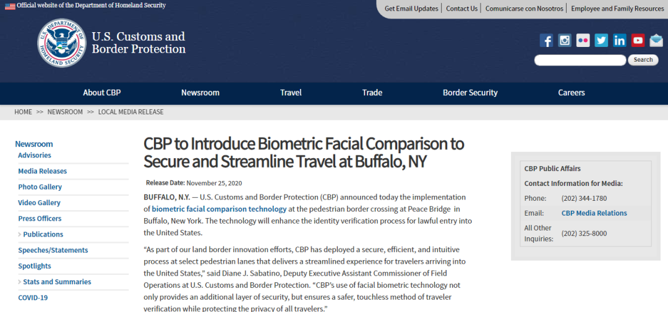Click the CBP Media Relations email link
Viewport: 668px width, 312px height.
coord(594,213)
